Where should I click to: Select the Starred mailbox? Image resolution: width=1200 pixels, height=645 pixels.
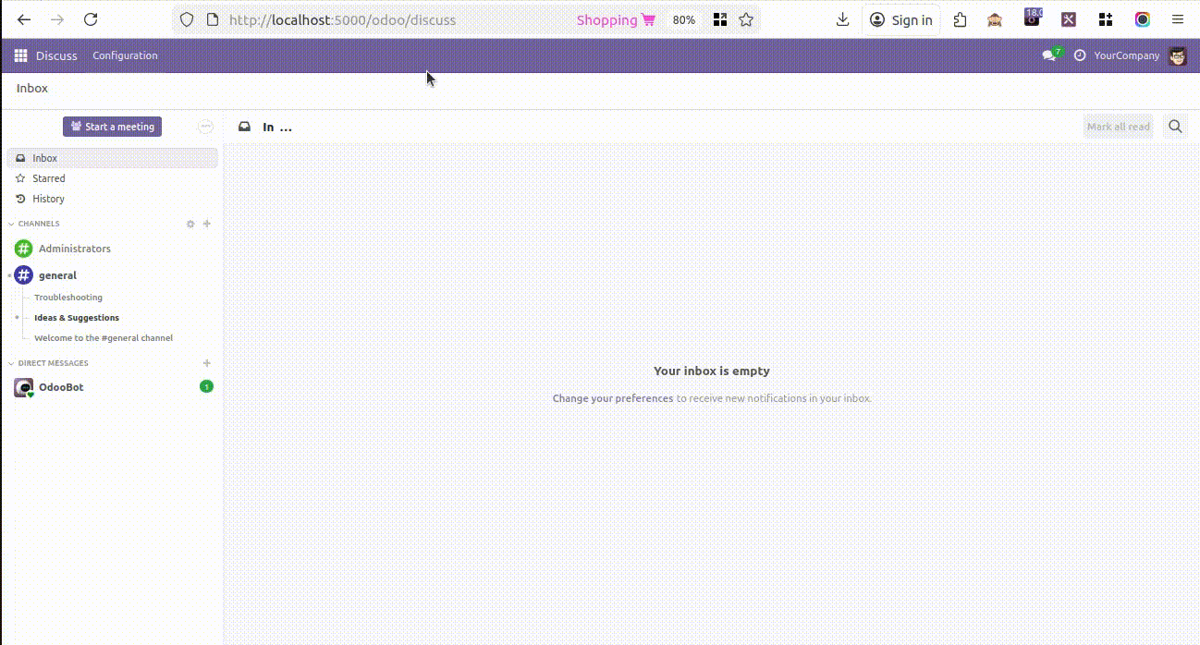click(48, 178)
